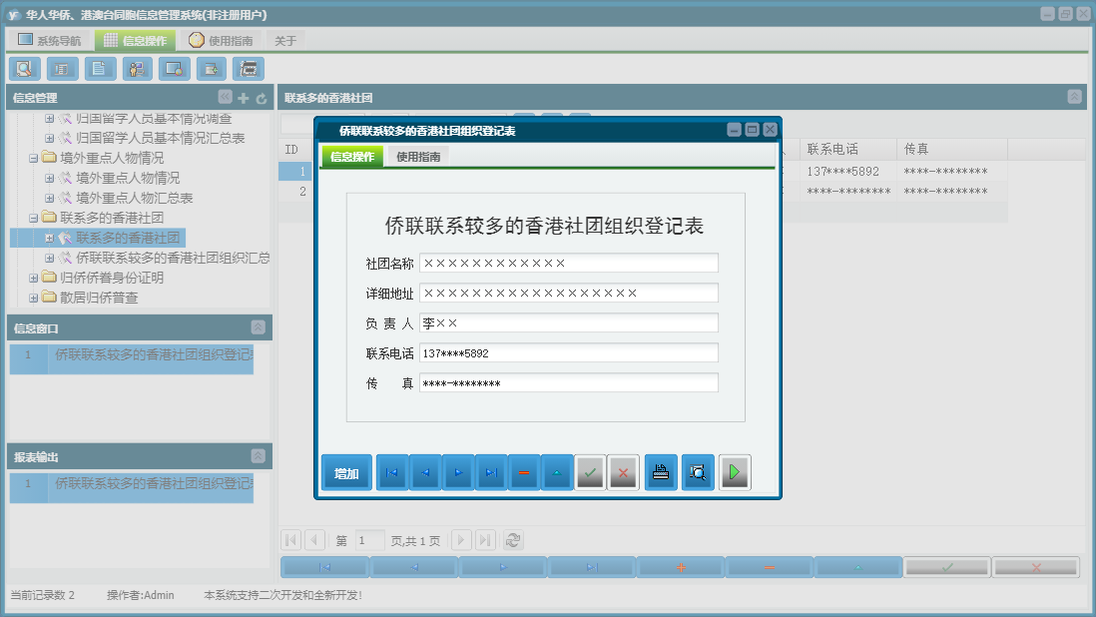Collapse the 境外重点人物情况 folder
The height and width of the screenshot is (617, 1096).
(x=33, y=158)
